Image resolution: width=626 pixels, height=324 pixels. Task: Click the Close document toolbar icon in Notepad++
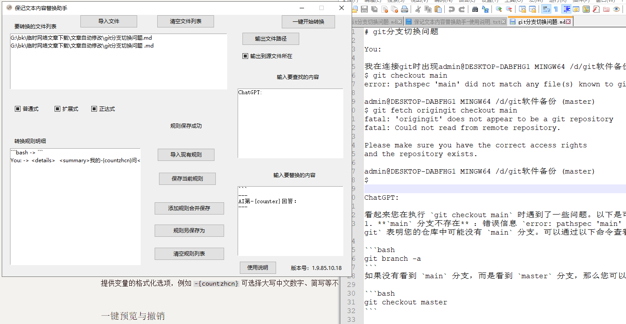click(x=384, y=9)
